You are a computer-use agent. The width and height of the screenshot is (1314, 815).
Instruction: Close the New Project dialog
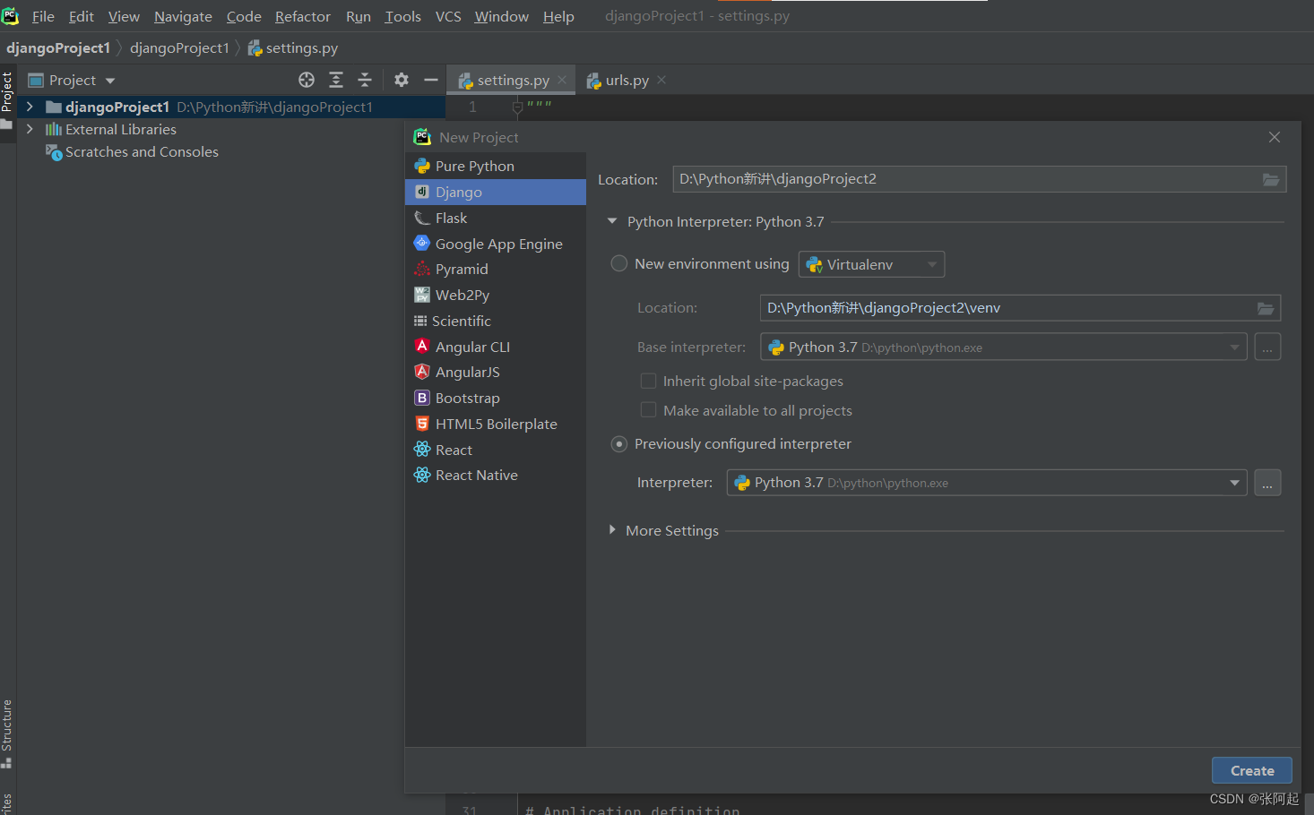click(x=1275, y=137)
